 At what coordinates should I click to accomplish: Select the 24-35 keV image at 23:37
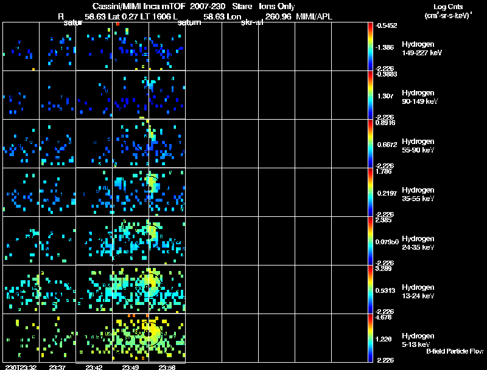point(57,241)
